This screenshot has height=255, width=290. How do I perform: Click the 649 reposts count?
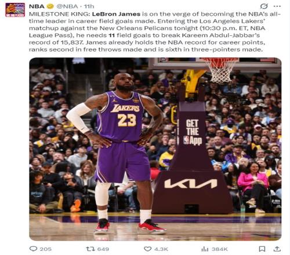tap(103, 249)
